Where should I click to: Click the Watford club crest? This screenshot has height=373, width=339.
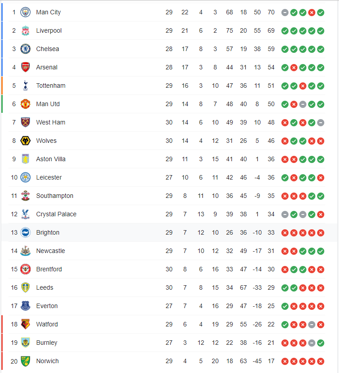point(25,324)
